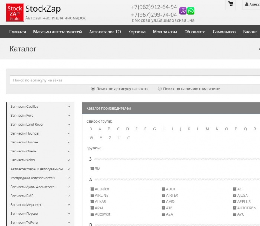The image size is (260, 226).
Task: Open Баланс menu item
Action: tap(250, 32)
